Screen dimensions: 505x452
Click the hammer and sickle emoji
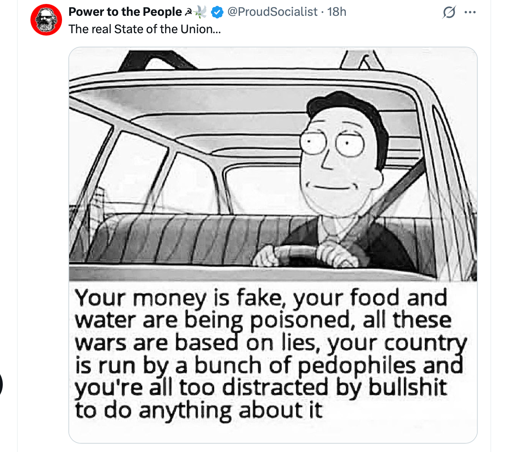pyautogui.click(x=188, y=12)
